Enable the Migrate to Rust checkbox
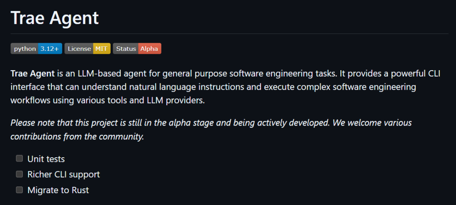 (19, 190)
